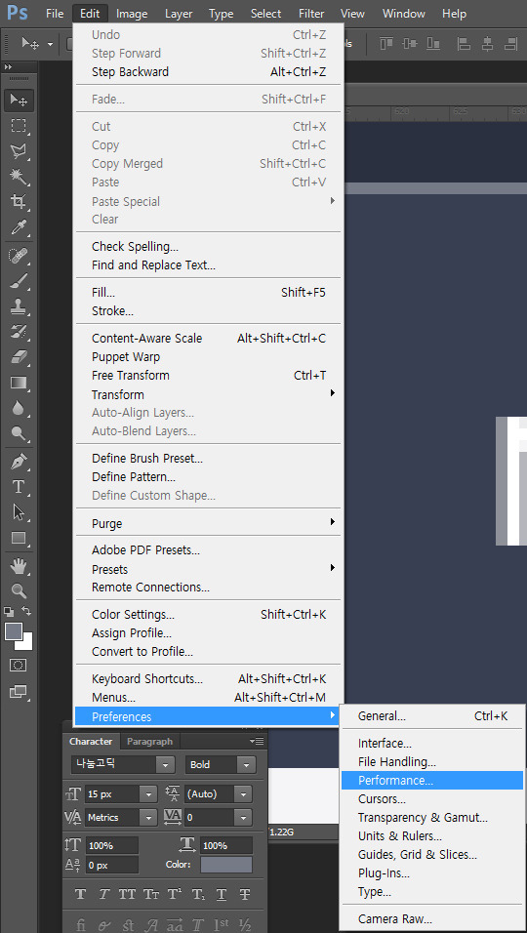Select the Polygonal Lasso tool
The height and width of the screenshot is (933, 527).
tap(19, 151)
